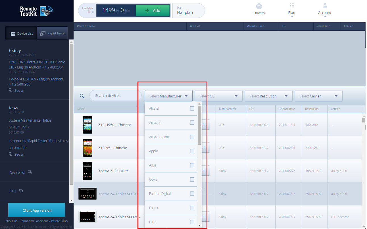Viewport: 367px width, 229px height.
Task: Click sidebar scrollbar up arrow
Action: pos(71,42)
